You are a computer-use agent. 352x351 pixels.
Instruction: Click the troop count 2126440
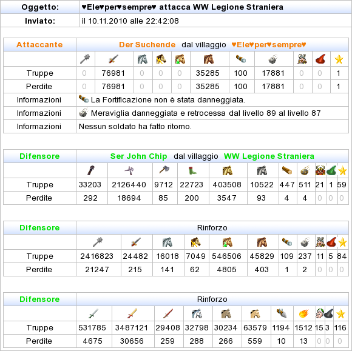129,184
